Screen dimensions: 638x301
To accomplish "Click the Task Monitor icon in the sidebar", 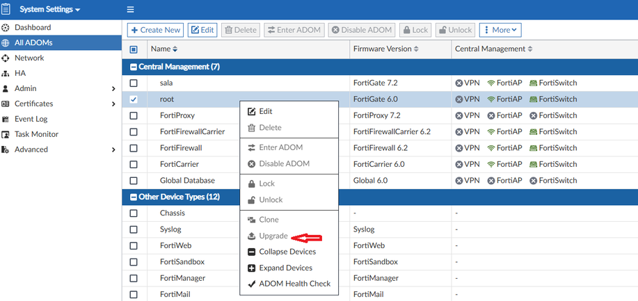I will coord(6,134).
